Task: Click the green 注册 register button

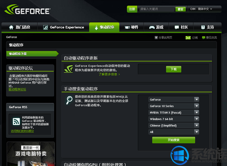Action: click(x=132, y=9)
